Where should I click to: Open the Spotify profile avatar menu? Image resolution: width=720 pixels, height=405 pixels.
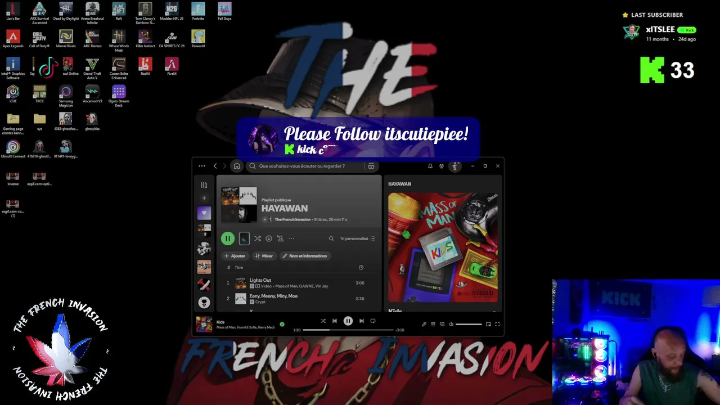pos(455,166)
